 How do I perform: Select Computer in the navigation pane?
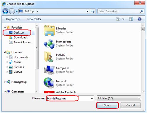click(18, 92)
